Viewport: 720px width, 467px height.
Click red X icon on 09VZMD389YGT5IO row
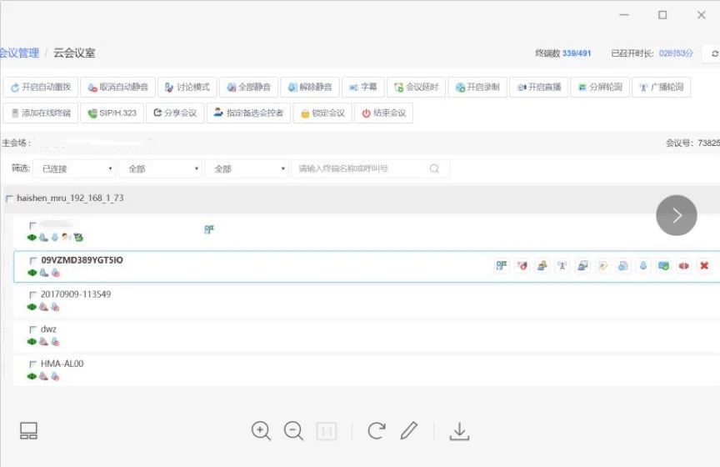(704, 266)
